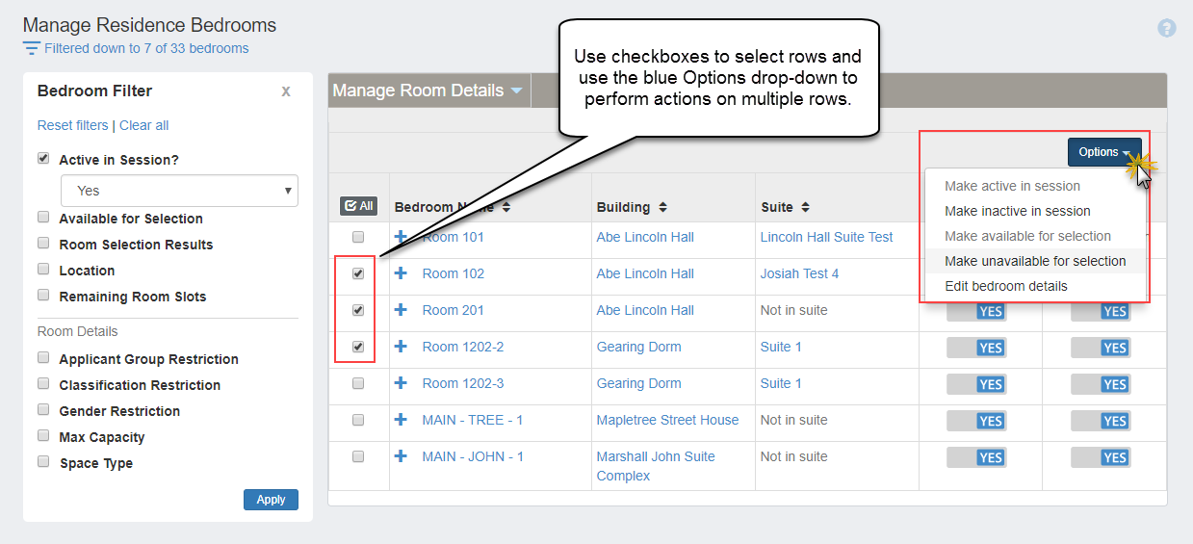Open the blue Options drop-down
This screenshot has width=1193, height=544.
1103,152
